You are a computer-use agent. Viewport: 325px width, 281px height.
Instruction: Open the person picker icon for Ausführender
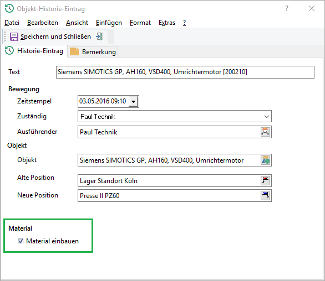265,132
